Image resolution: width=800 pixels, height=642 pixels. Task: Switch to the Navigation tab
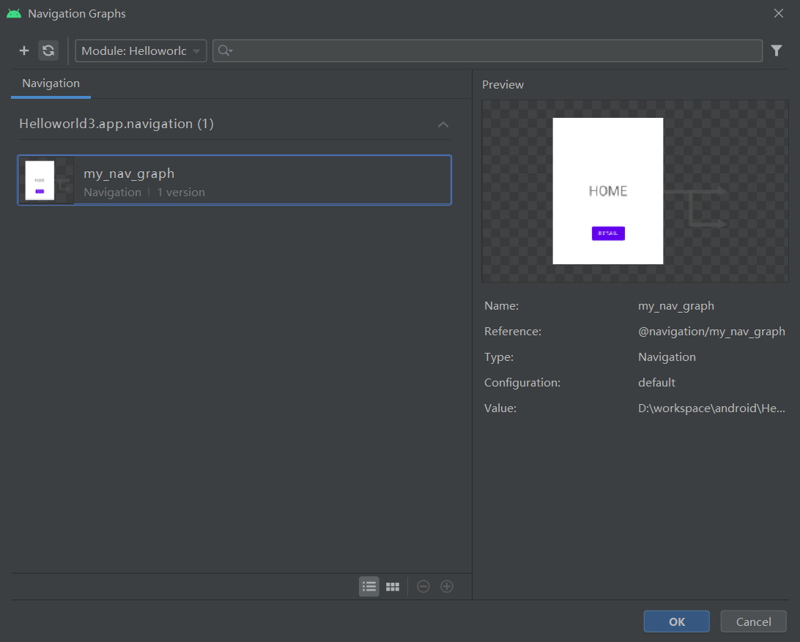pos(51,83)
